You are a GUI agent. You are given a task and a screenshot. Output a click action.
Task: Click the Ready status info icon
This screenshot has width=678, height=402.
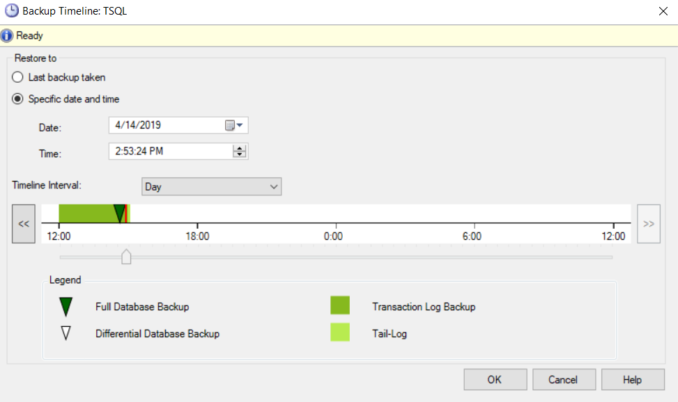tap(7, 35)
